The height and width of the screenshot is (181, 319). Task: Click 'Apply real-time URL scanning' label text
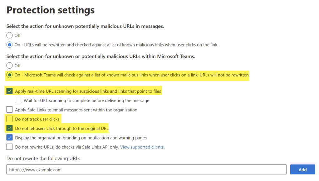coord(88,91)
